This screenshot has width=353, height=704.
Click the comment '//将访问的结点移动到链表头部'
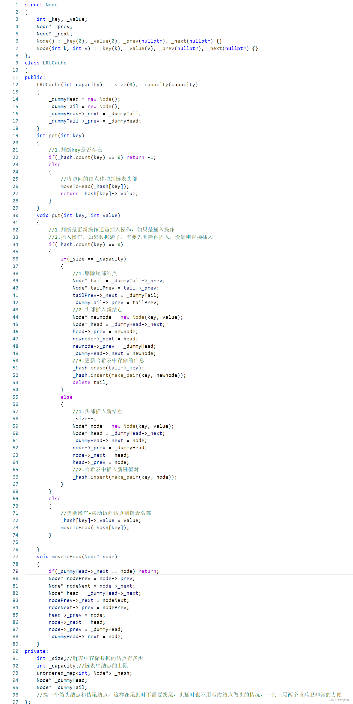click(x=99, y=179)
